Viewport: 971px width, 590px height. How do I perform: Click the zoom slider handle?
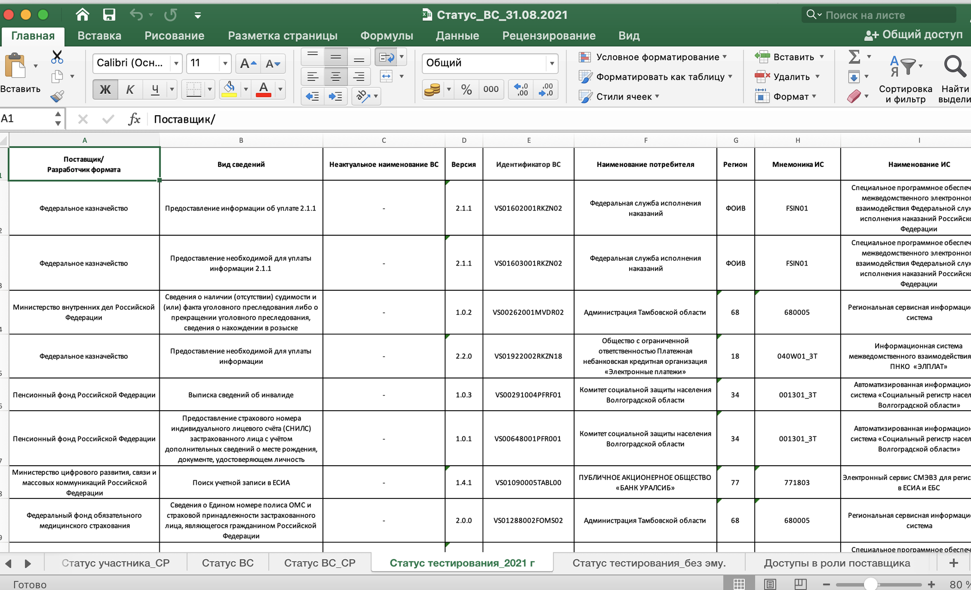870,584
